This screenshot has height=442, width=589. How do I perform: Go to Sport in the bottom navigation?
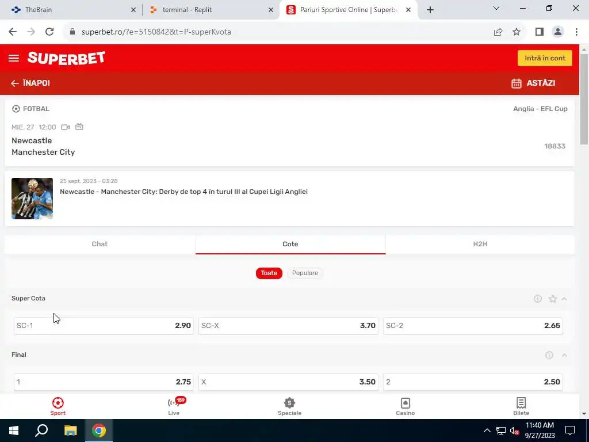[58, 406]
